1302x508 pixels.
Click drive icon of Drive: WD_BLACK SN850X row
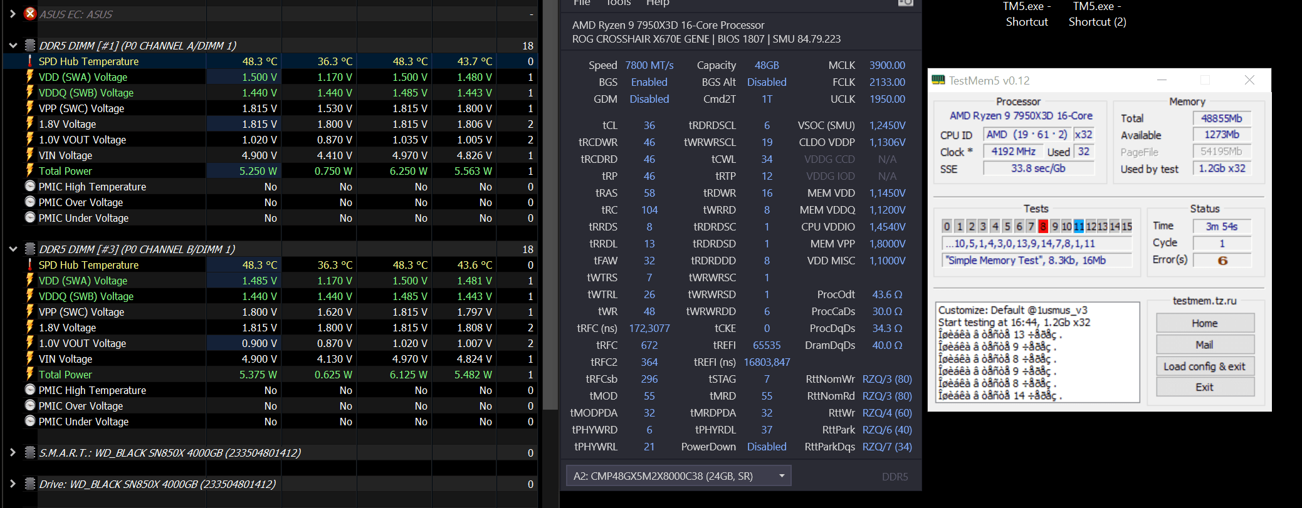(29, 484)
